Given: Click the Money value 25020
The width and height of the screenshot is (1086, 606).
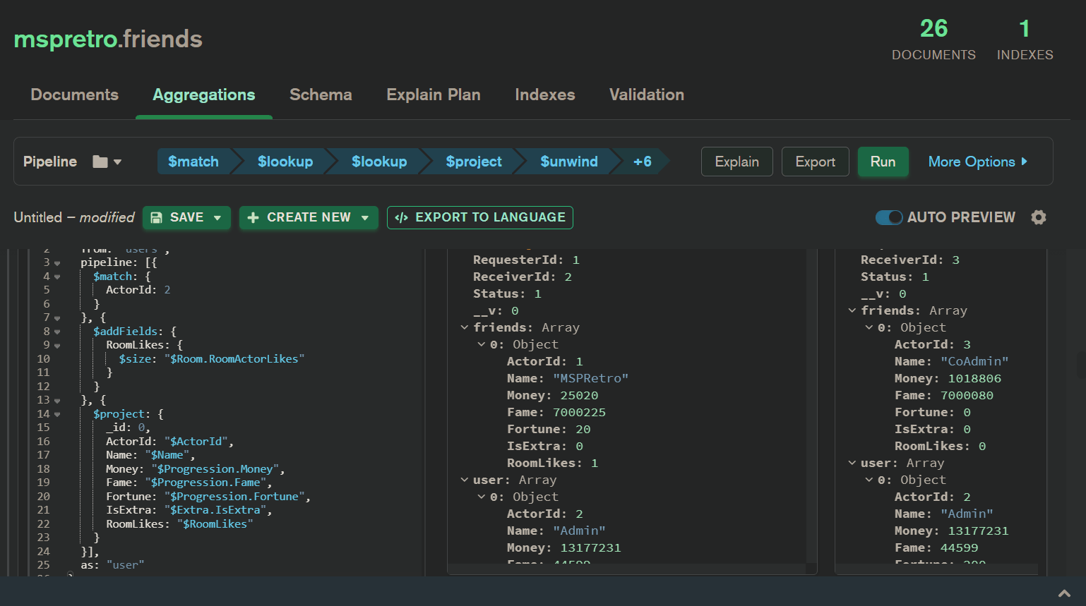Looking at the screenshot, I should point(579,396).
